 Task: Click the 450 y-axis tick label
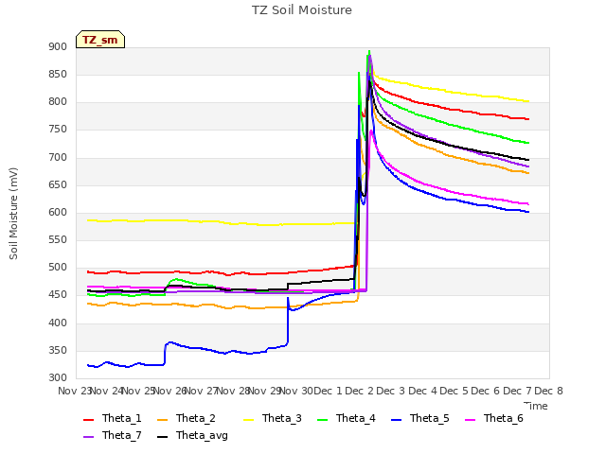click(x=58, y=295)
